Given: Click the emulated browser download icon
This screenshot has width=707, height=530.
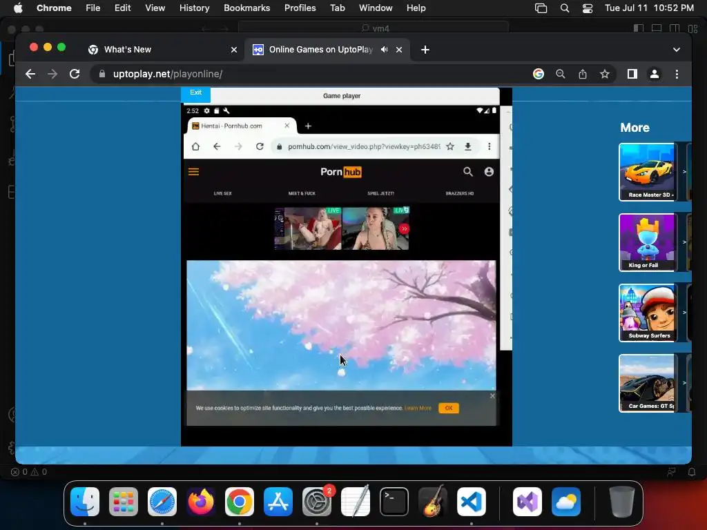Looking at the screenshot, I should coord(468,146).
